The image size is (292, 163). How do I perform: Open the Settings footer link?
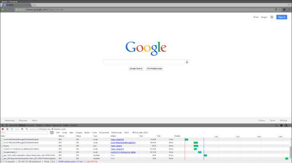tap(284, 121)
